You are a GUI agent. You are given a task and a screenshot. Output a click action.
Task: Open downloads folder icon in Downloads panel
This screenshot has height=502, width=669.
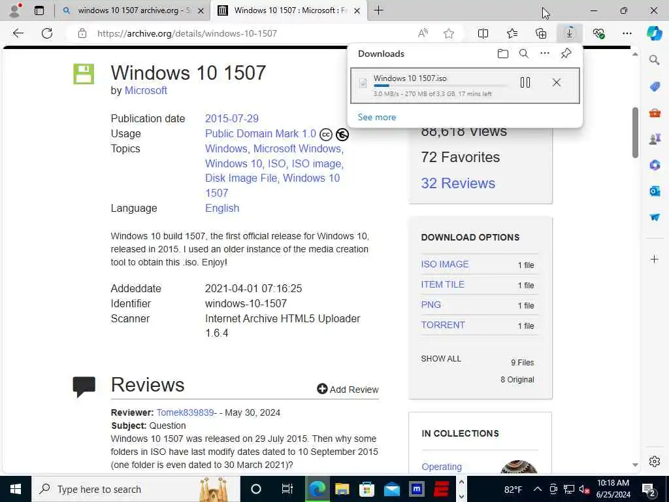tap(503, 54)
